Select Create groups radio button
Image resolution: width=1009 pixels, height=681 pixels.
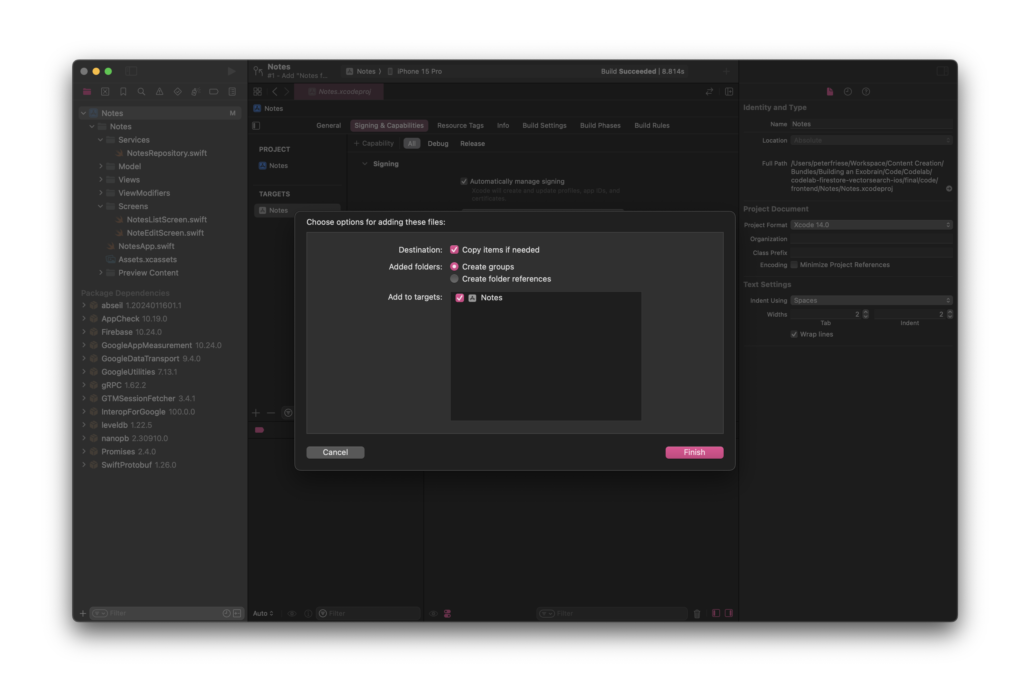pos(454,266)
